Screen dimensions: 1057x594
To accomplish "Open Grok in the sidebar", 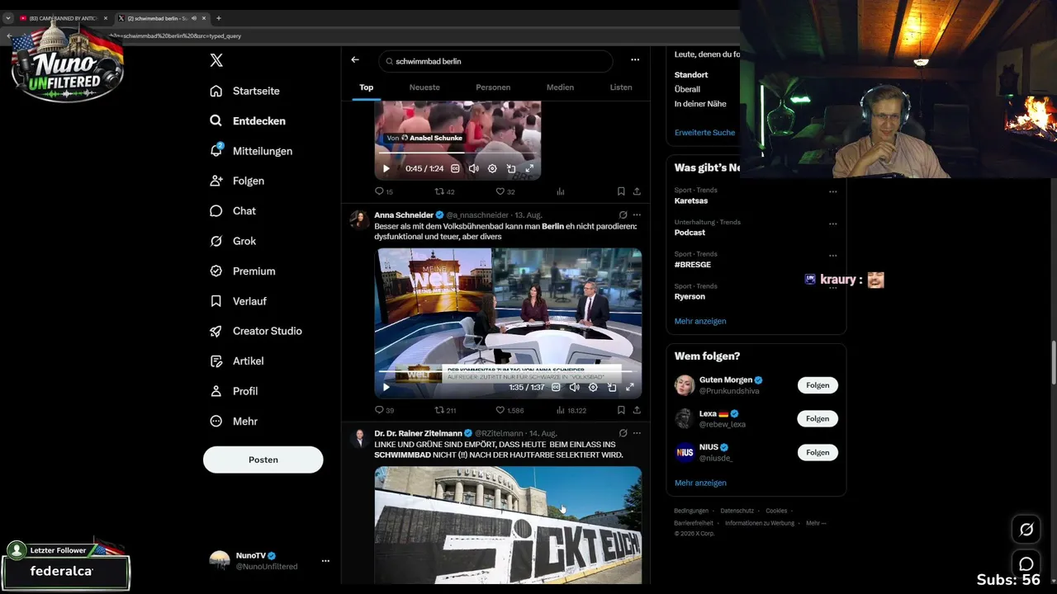I will coord(233,241).
